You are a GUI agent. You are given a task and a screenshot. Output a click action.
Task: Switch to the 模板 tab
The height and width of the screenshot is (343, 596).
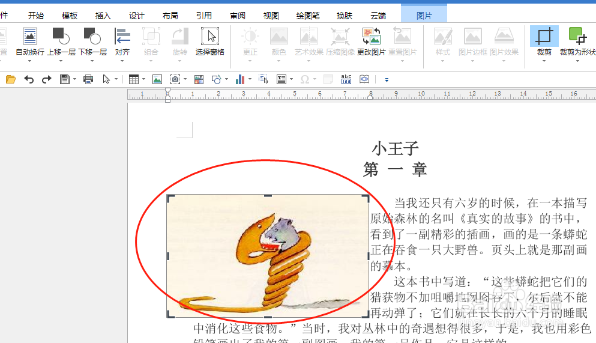(x=70, y=16)
